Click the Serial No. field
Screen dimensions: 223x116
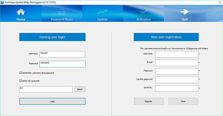[x=177, y=88]
